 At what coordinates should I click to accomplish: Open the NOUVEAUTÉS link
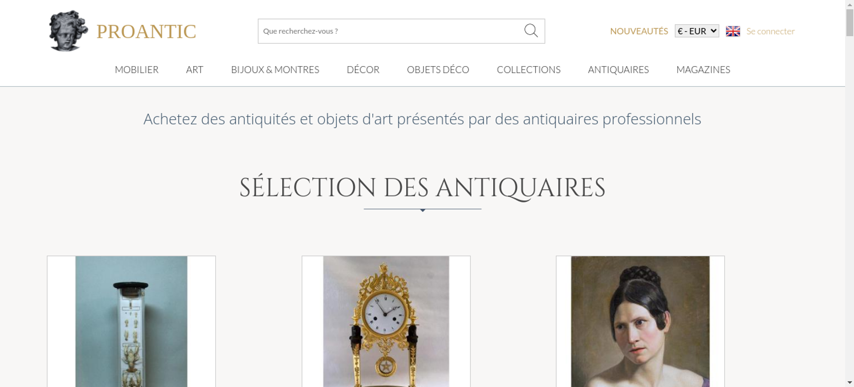coord(639,31)
